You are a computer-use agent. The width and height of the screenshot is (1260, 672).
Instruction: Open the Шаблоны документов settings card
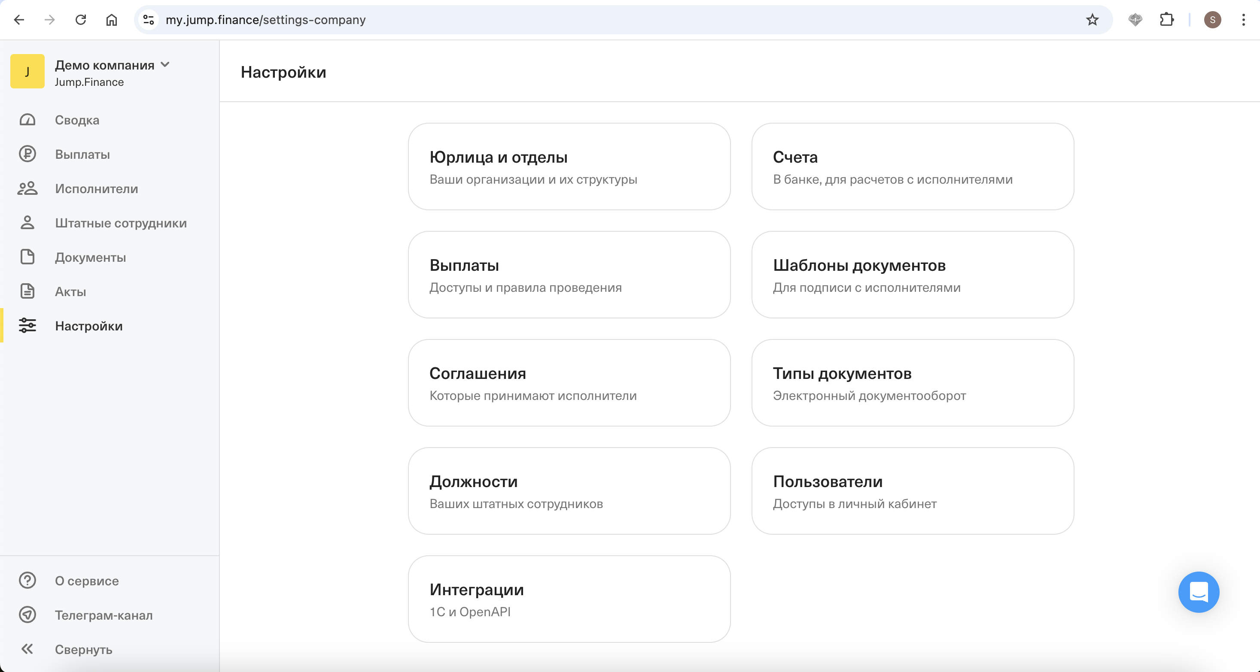point(912,275)
